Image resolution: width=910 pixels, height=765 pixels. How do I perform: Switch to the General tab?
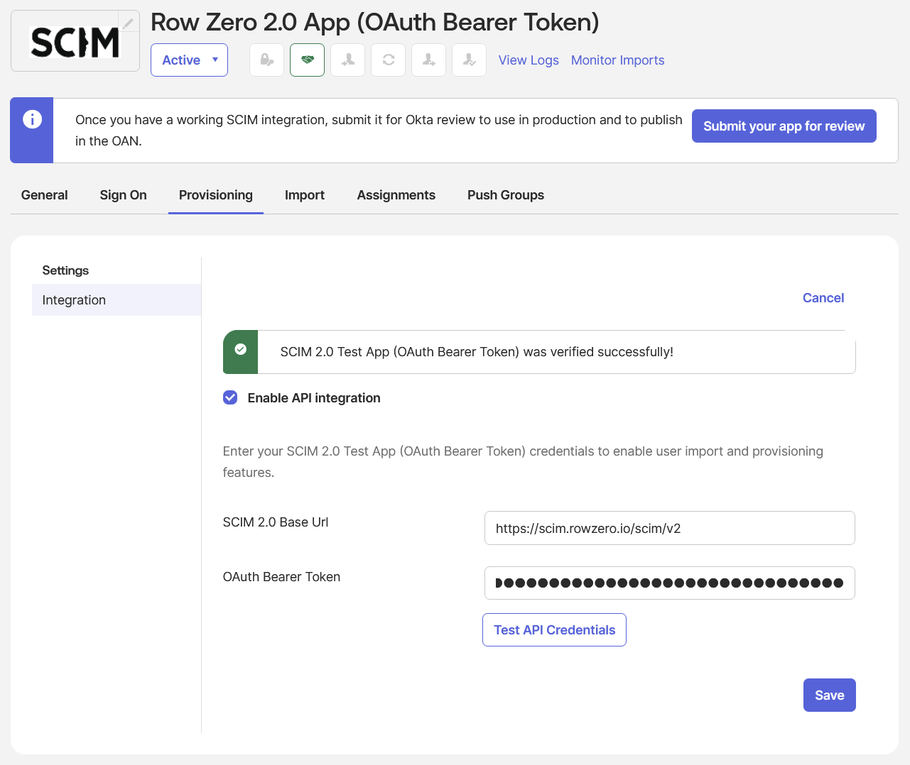(x=45, y=195)
